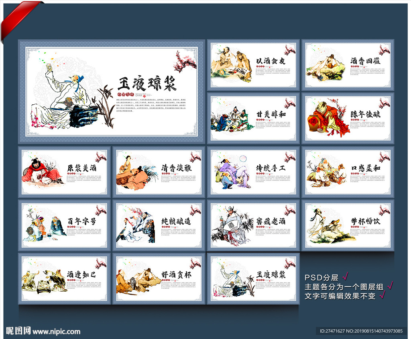Click the 百年字号 poster card

point(65,225)
